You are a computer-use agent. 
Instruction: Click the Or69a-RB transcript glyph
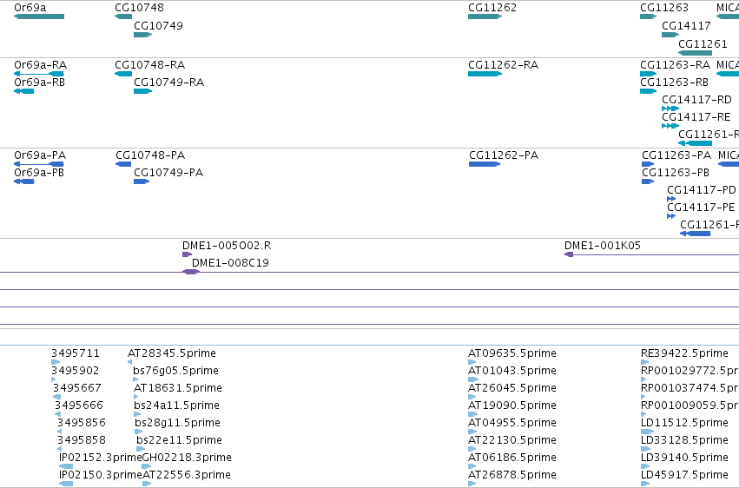[x=24, y=91]
